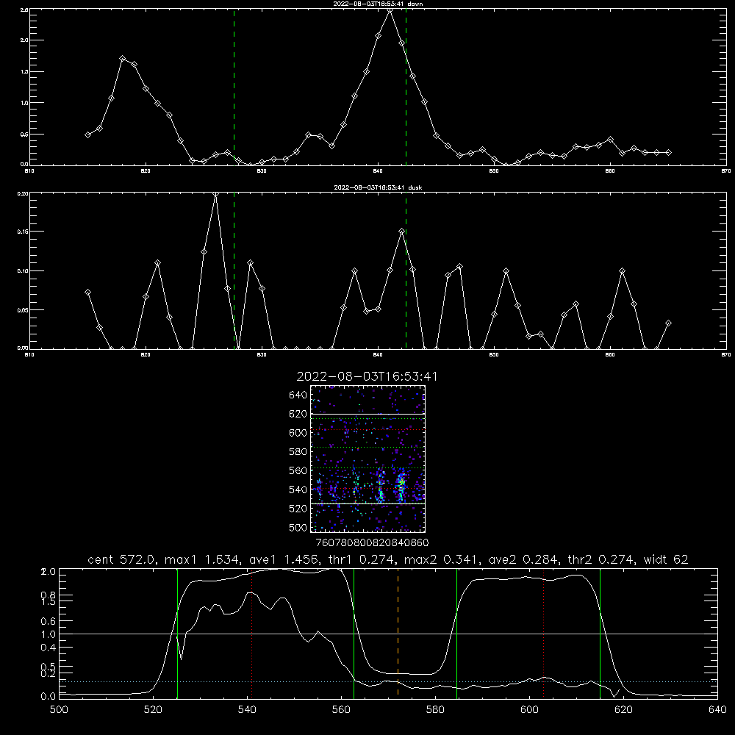Viewport: 735px width, 735px height.
Task: Click the first diamond data point of the dawn curve
Action: point(87,135)
